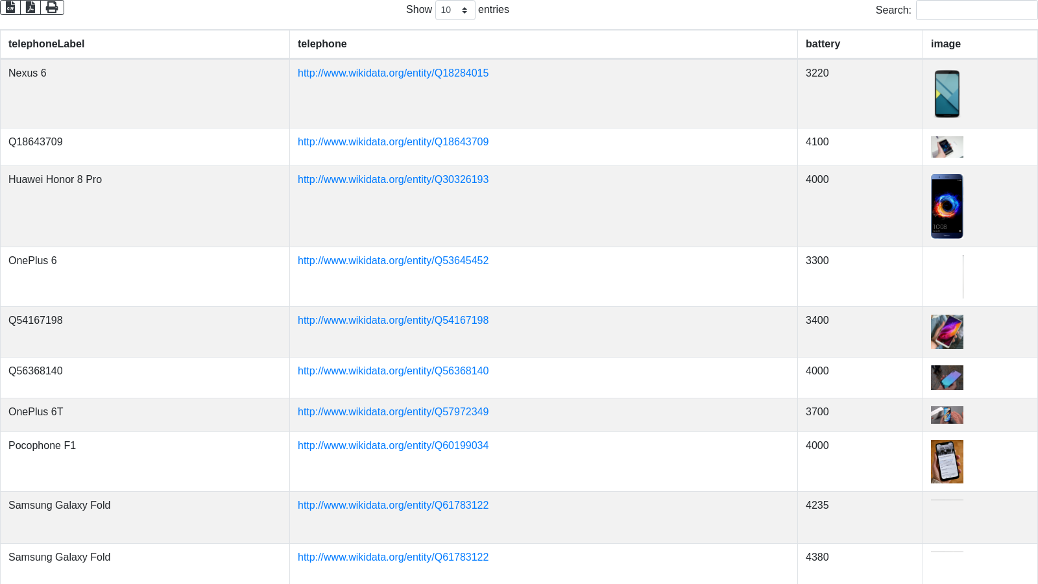Export the table as PDF
The width and height of the screenshot is (1038, 584).
[30, 7]
